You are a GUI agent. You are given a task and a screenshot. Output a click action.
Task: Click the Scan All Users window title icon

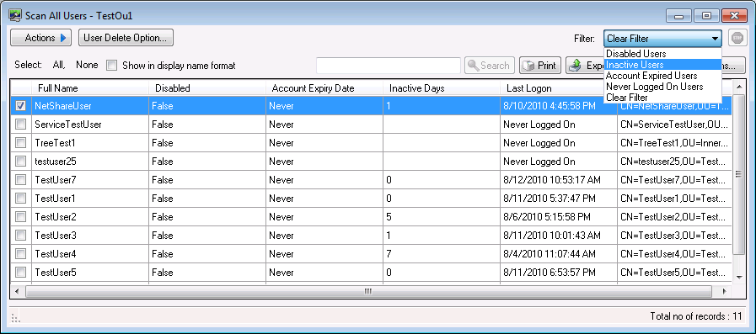15,15
